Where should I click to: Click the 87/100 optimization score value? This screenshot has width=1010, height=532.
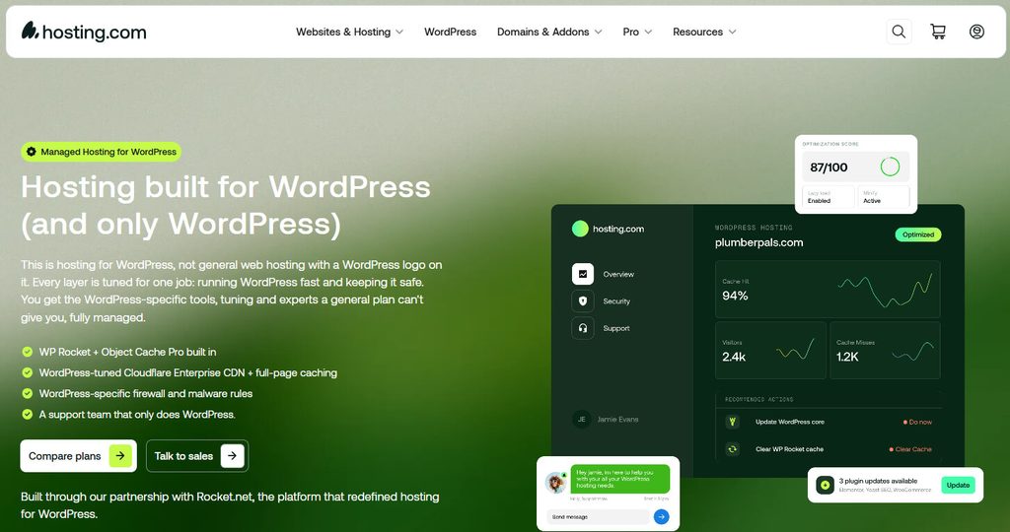pos(829,167)
